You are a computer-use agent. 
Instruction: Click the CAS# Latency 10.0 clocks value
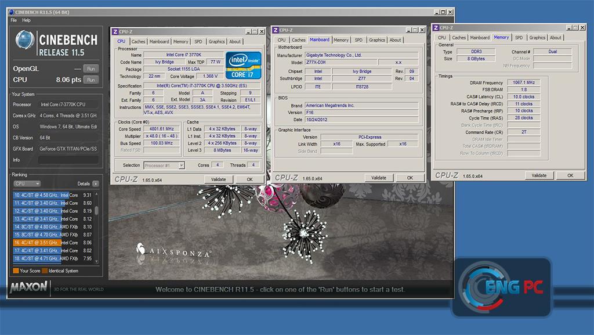[x=524, y=96]
